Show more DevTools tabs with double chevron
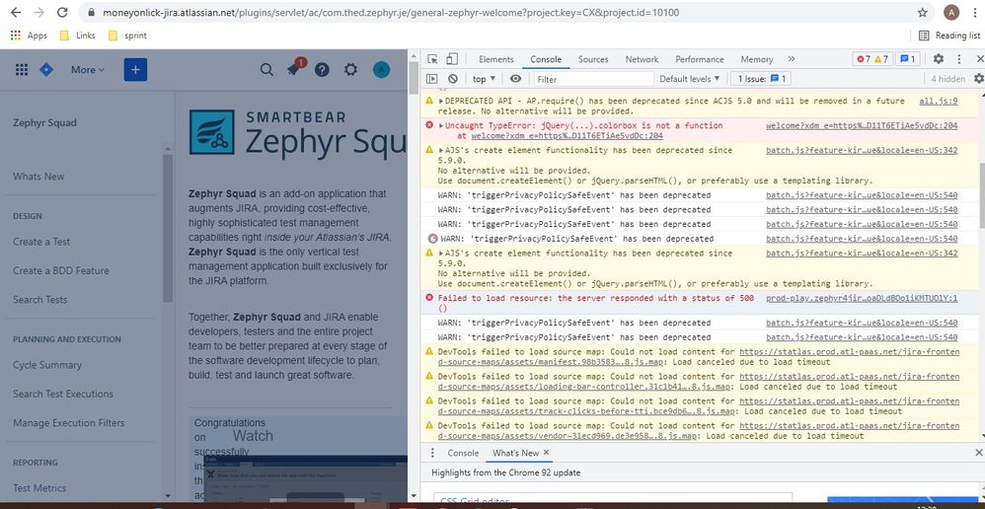 coord(791,59)
